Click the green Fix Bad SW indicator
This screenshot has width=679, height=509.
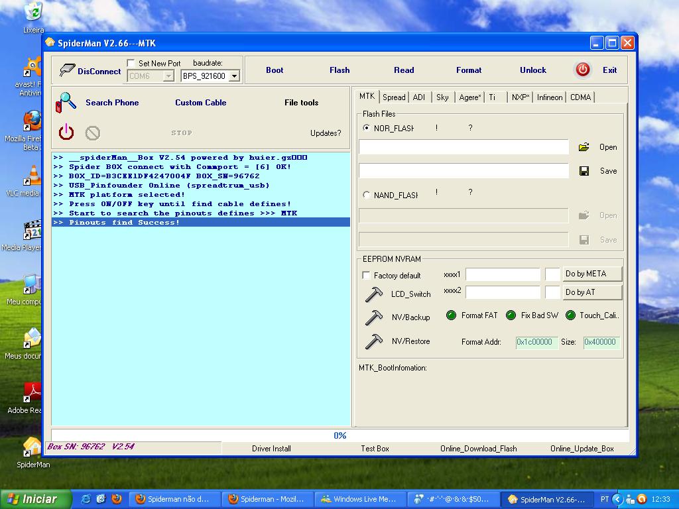click(x=511, y=315)
